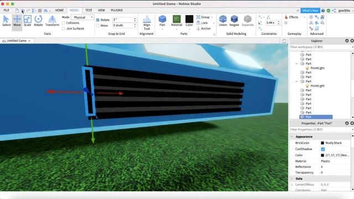This screenshot has height=199, width=354.
Task: Open the Material picker icon
Action: pos(176,19)
